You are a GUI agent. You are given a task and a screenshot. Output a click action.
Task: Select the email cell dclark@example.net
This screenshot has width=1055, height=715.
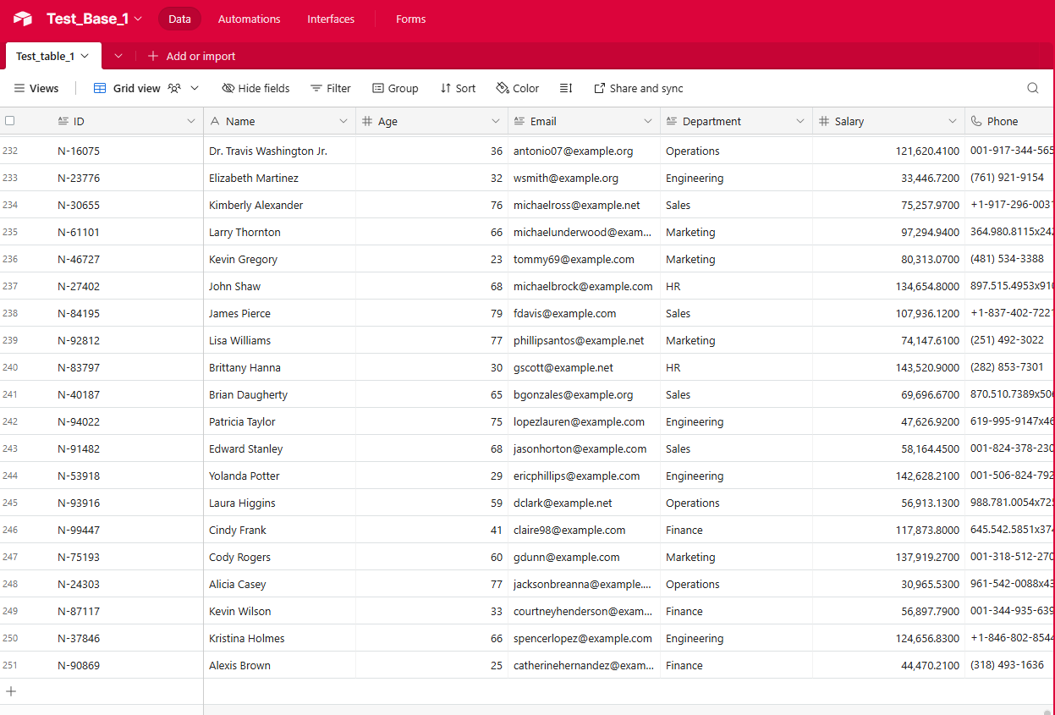point(584,503)
